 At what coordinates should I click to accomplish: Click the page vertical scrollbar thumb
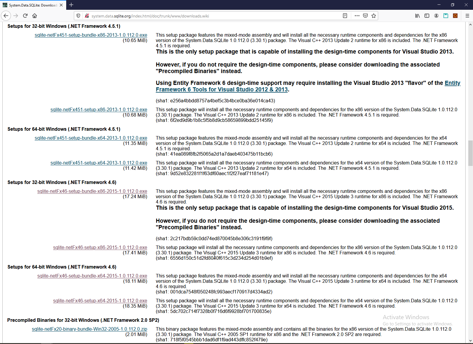(x=470, y=153)
